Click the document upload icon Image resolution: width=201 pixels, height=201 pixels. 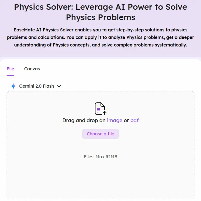(x=100, y=109)
